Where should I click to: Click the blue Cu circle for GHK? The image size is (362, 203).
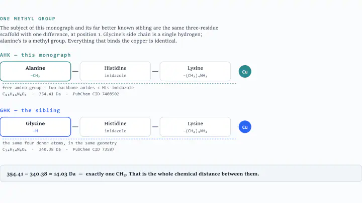pos(245,127)
